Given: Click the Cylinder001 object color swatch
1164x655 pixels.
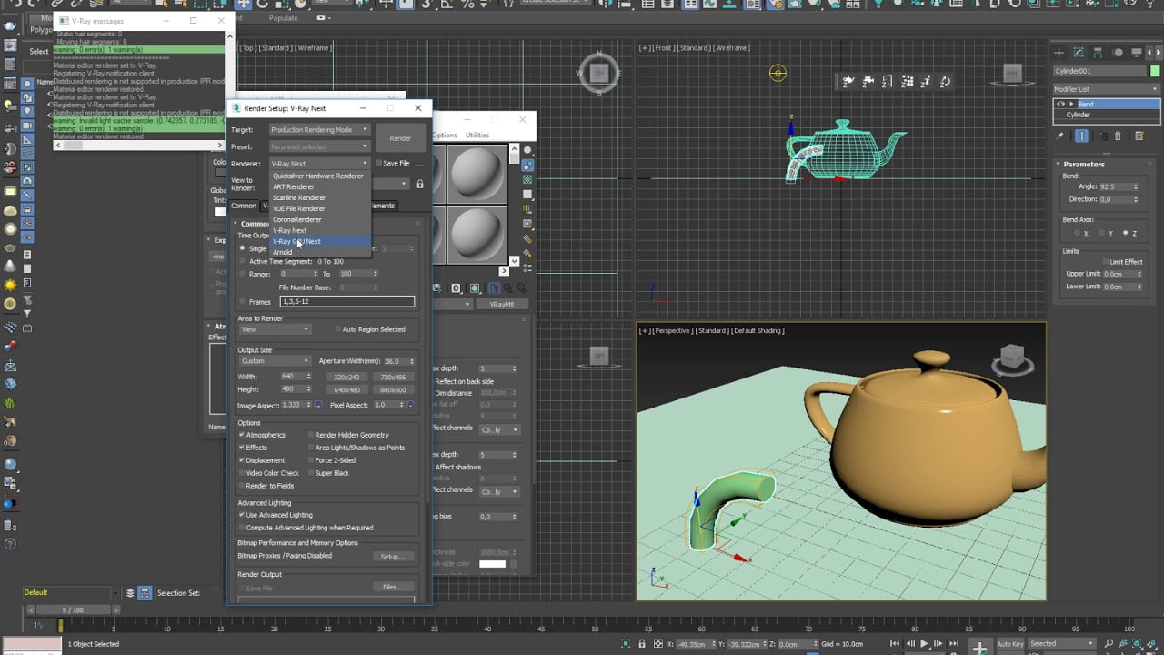Looking at the screenshot, I should (1153, 71).
